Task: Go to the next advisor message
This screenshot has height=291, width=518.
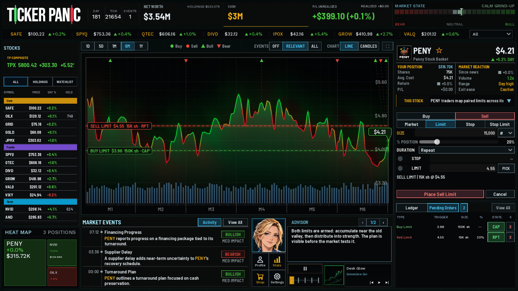Action: pyautogui.click(x=383, y=223)
